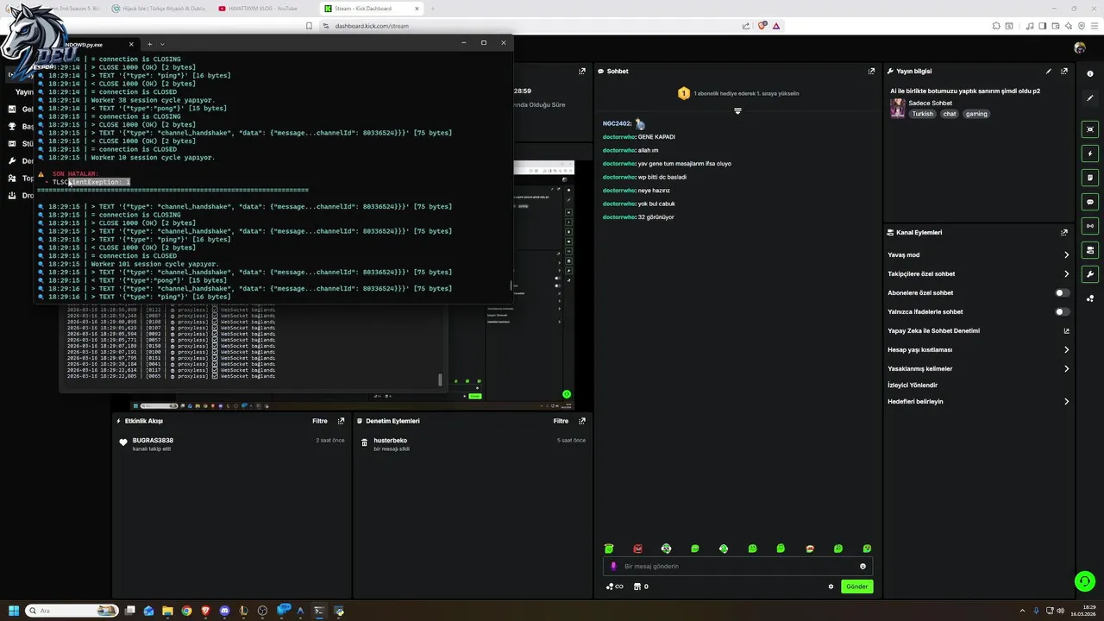The width and height of the screenshot is (1104, 621).
Task: Click the Gönder send button
Action: (856, 586)
